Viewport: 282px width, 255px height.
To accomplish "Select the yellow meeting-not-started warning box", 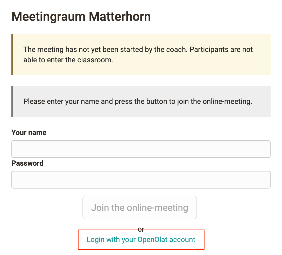I will tap(142, 55).
